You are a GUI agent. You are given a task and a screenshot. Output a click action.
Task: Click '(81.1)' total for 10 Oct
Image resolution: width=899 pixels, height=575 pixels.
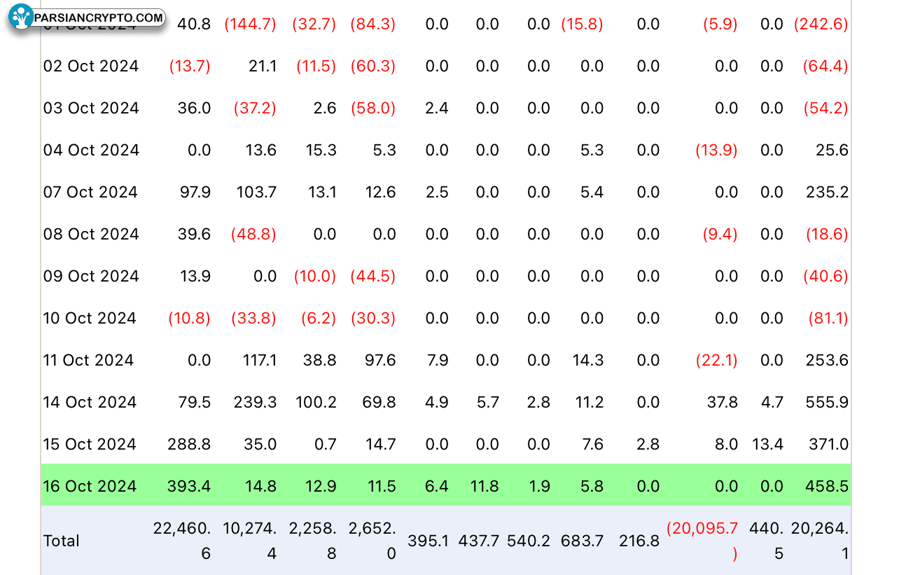(827, 318)
